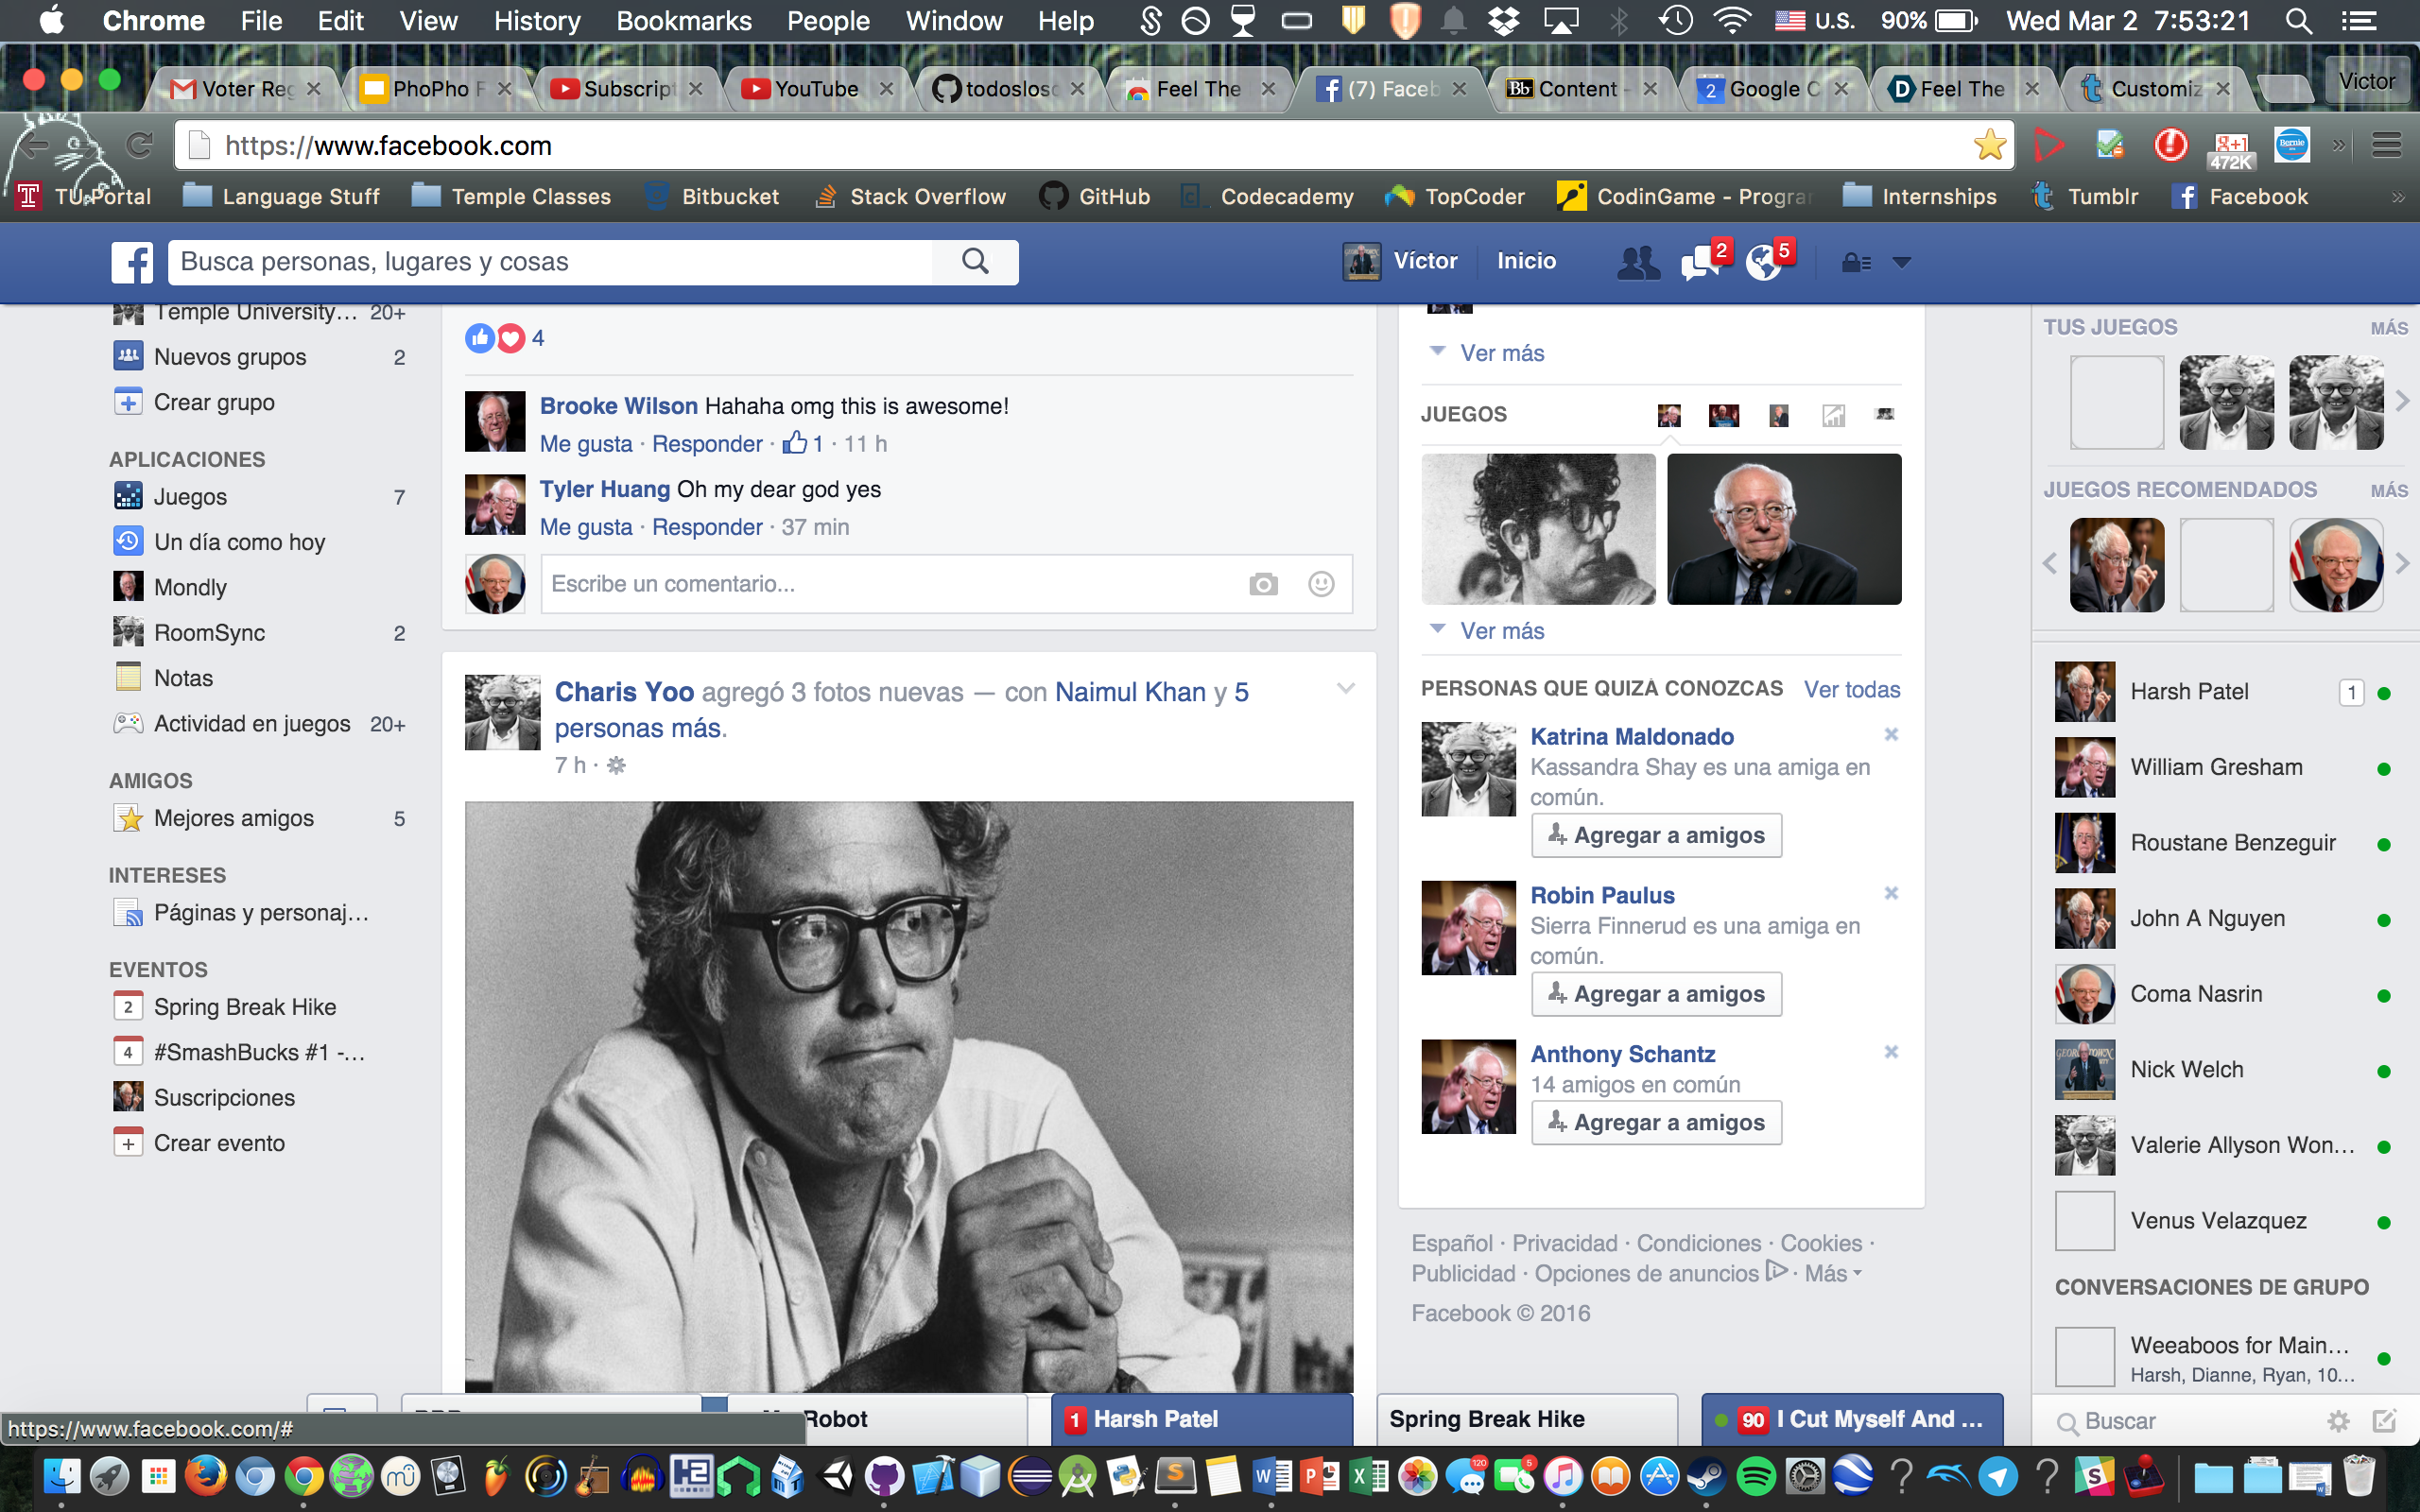Viewport: 2420px width, 1512px height.
Task: Expand Charis Yoo post options chevron
Action: point(1345,689)
